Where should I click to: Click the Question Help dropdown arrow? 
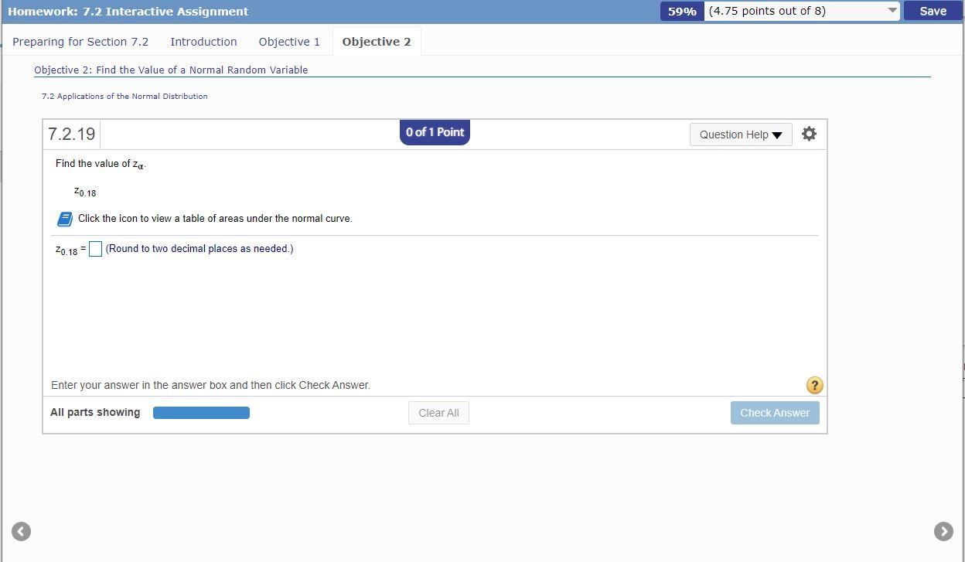tap(777, 134)
